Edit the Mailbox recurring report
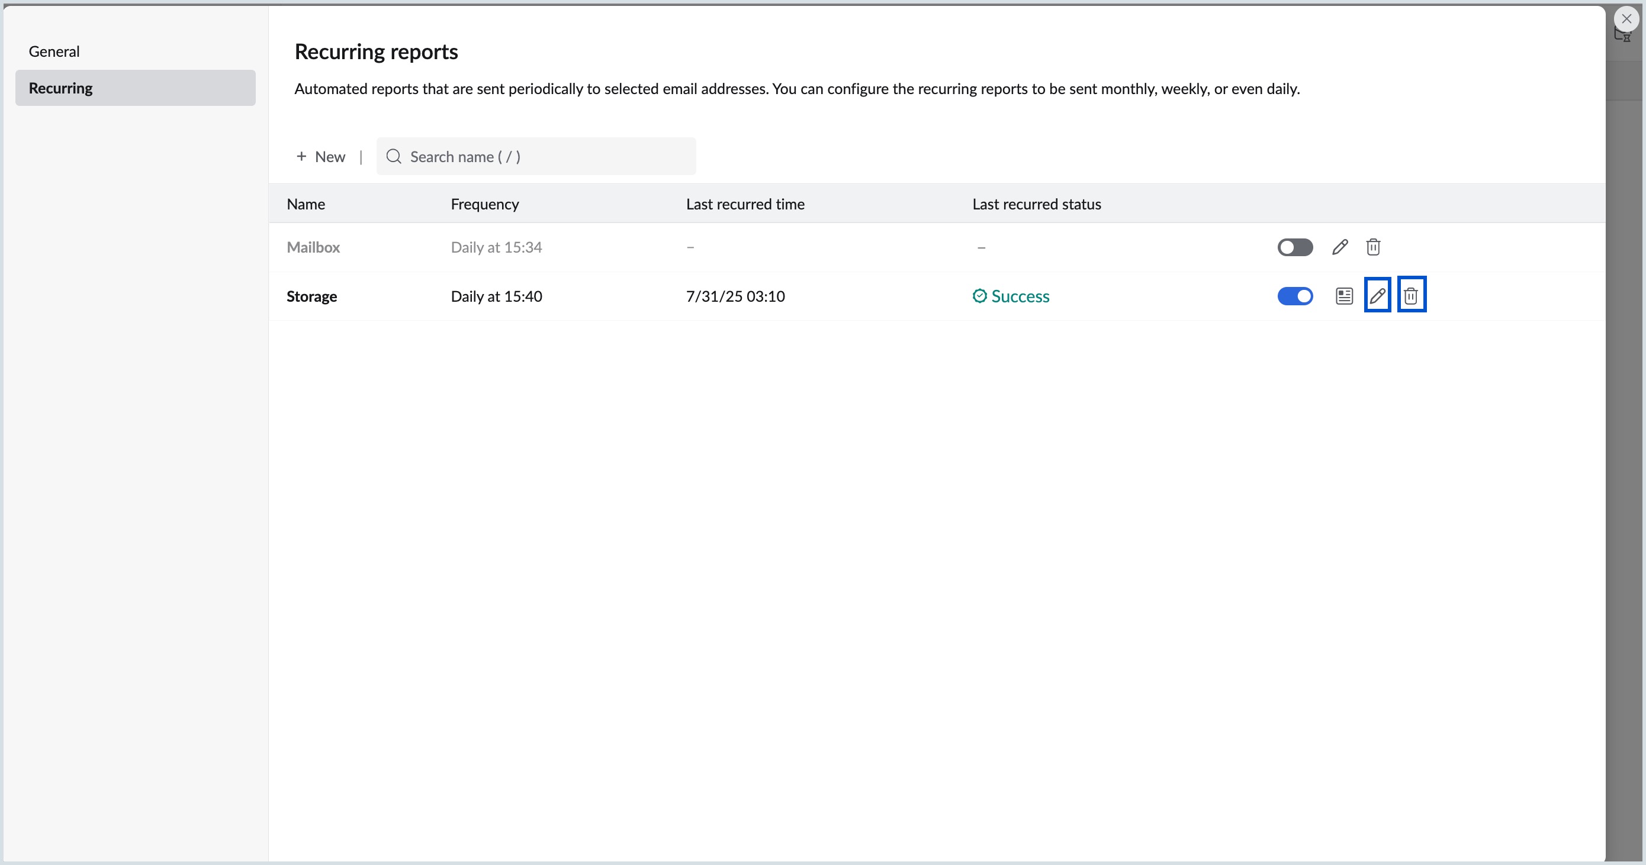Screen dimensions: 1646x865 tap(1340, 247)
